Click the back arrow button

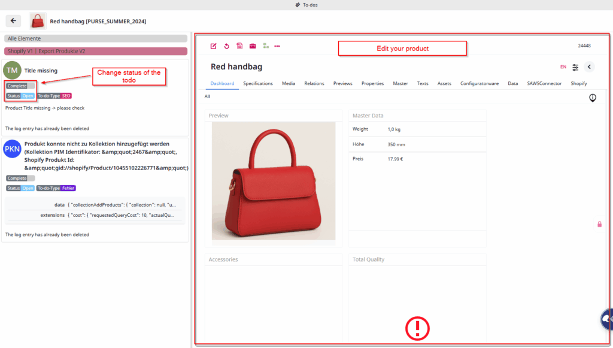[x=13, y=21]
